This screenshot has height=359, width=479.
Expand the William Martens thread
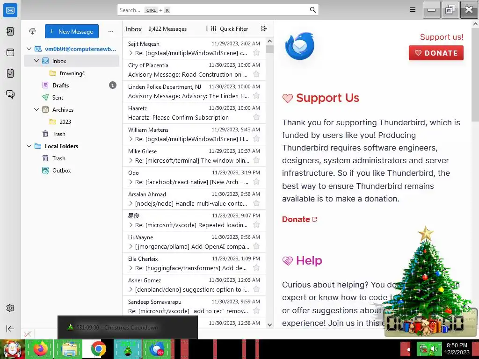[x=131, y=139]
